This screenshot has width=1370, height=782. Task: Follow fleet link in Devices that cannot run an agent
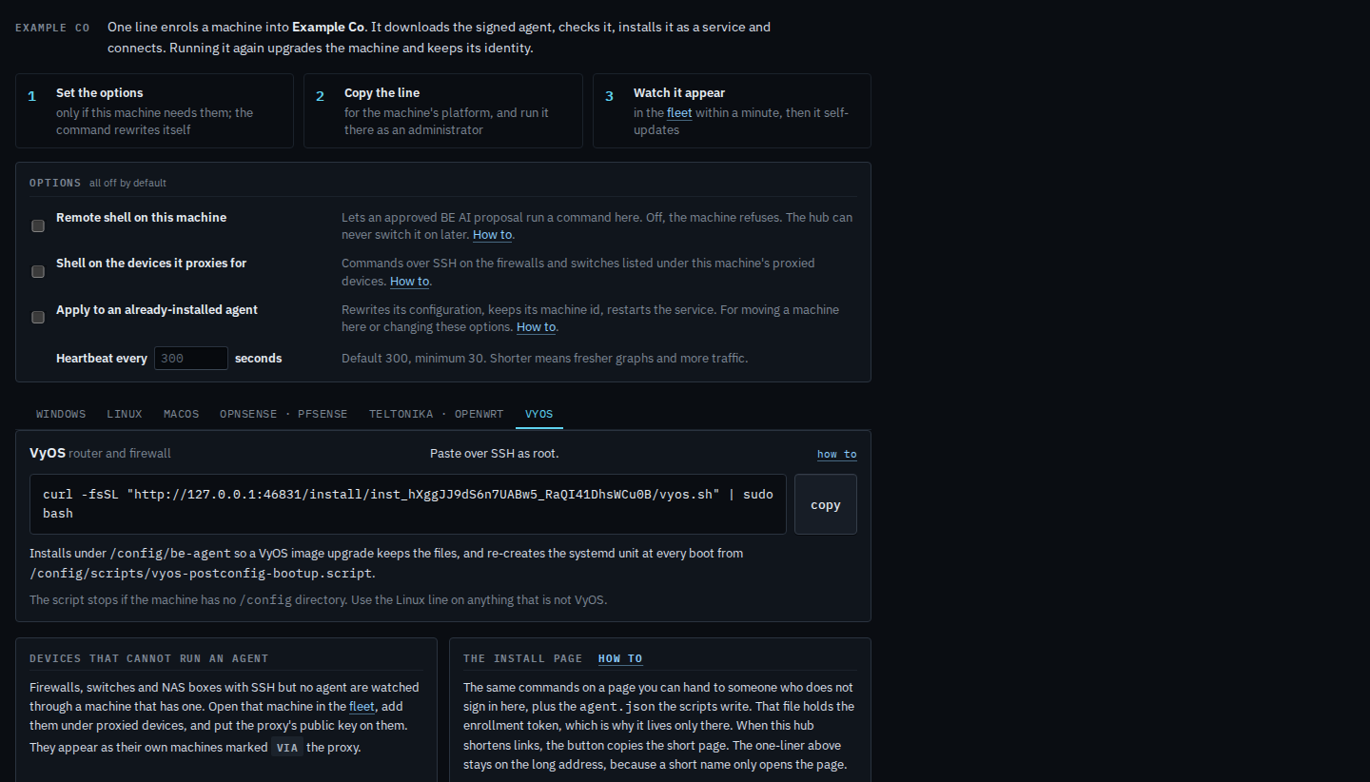[x=362, y=707]
